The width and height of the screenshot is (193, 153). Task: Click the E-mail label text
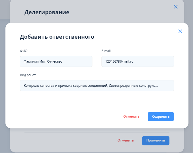click(106, 51)
